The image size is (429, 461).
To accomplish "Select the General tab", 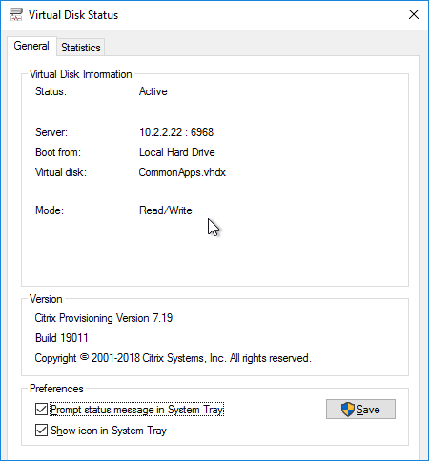I will coord(31,46).
